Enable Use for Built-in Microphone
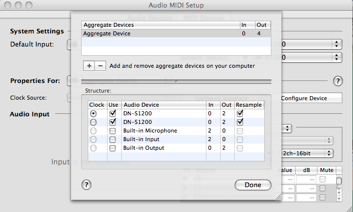Screen dimensions: 353x212 click(113, 131)
